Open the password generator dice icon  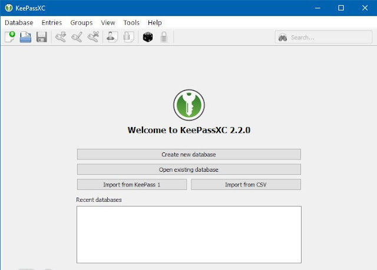point(148,37)
